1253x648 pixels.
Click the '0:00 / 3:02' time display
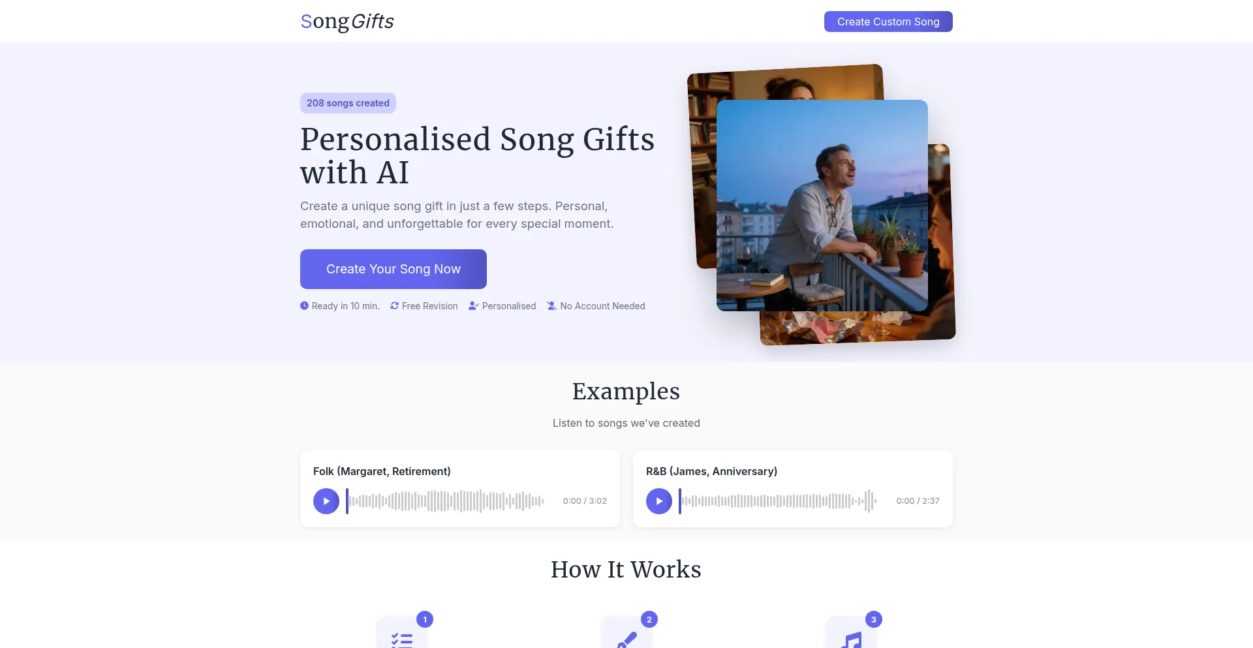point(585,501)
